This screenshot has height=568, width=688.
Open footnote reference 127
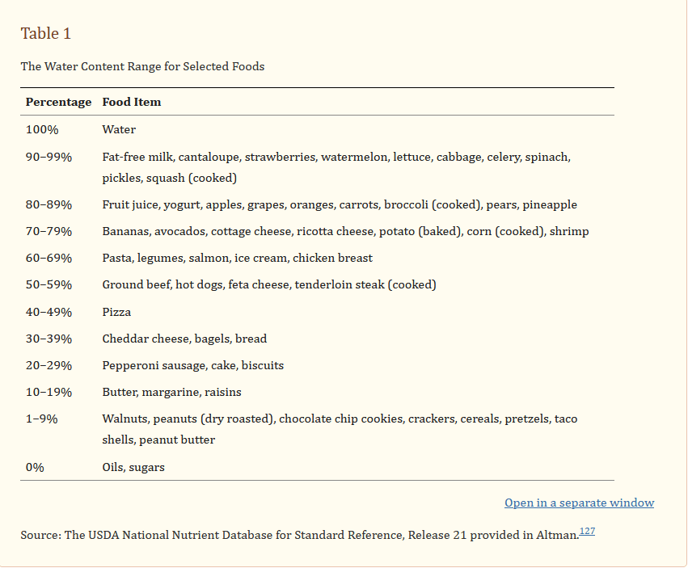click(587, 532)
